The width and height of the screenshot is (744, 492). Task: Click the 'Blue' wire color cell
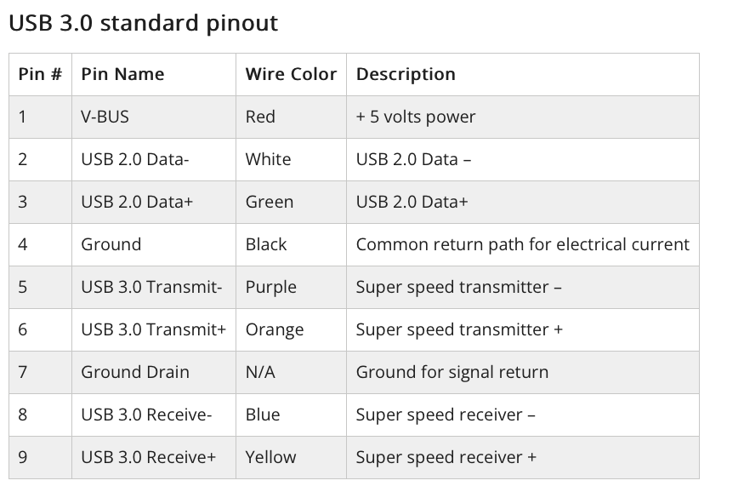click(292, 415)
